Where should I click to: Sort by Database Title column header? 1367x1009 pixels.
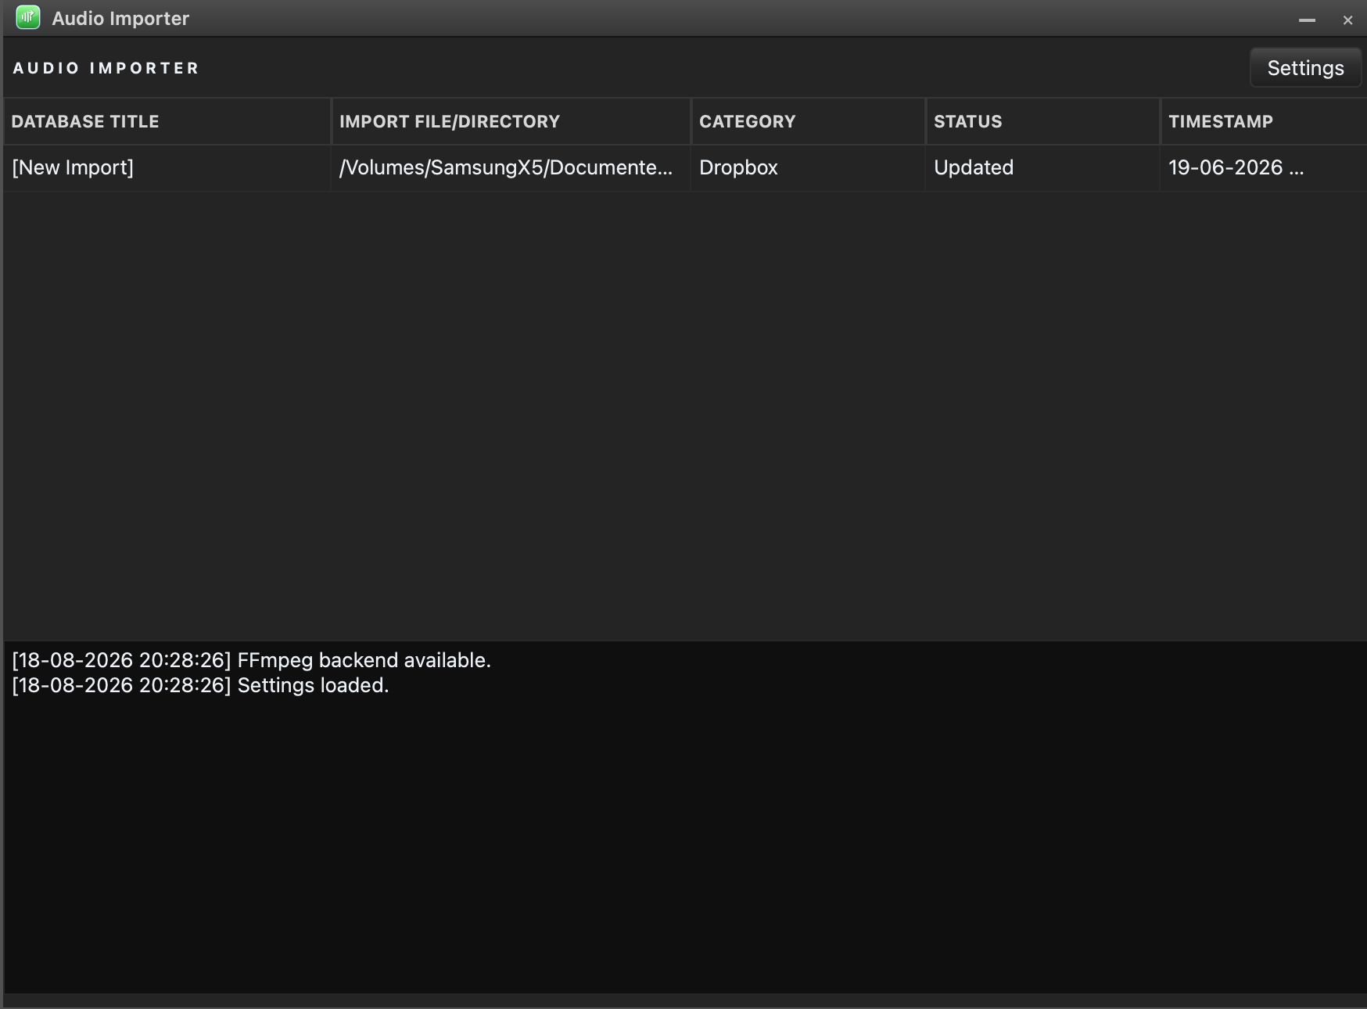(167, 121)
